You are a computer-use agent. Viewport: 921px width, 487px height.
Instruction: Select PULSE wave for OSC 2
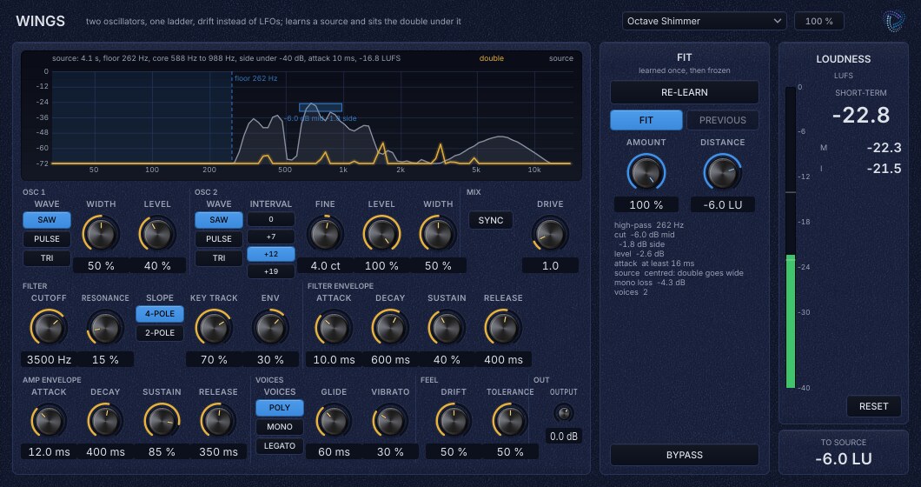pos(218,239)
